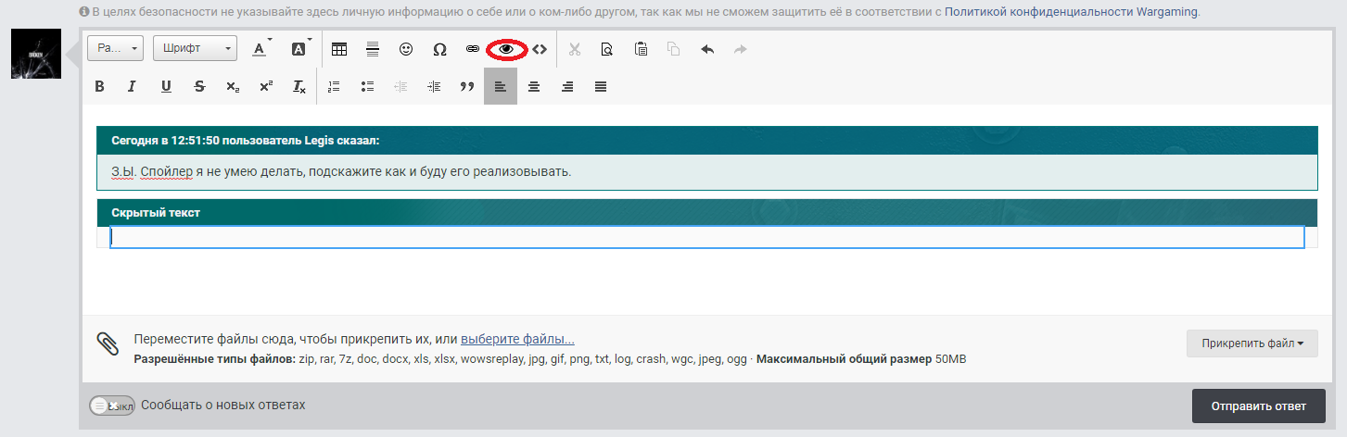Click the Скрытый текст spoiler header
The image size is (1347, 437).
pos(707,213)
